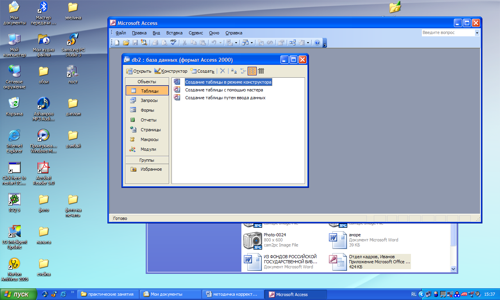Open the toolbar options arrow after Help
This screenshot has height=300, width=500.
325,43
